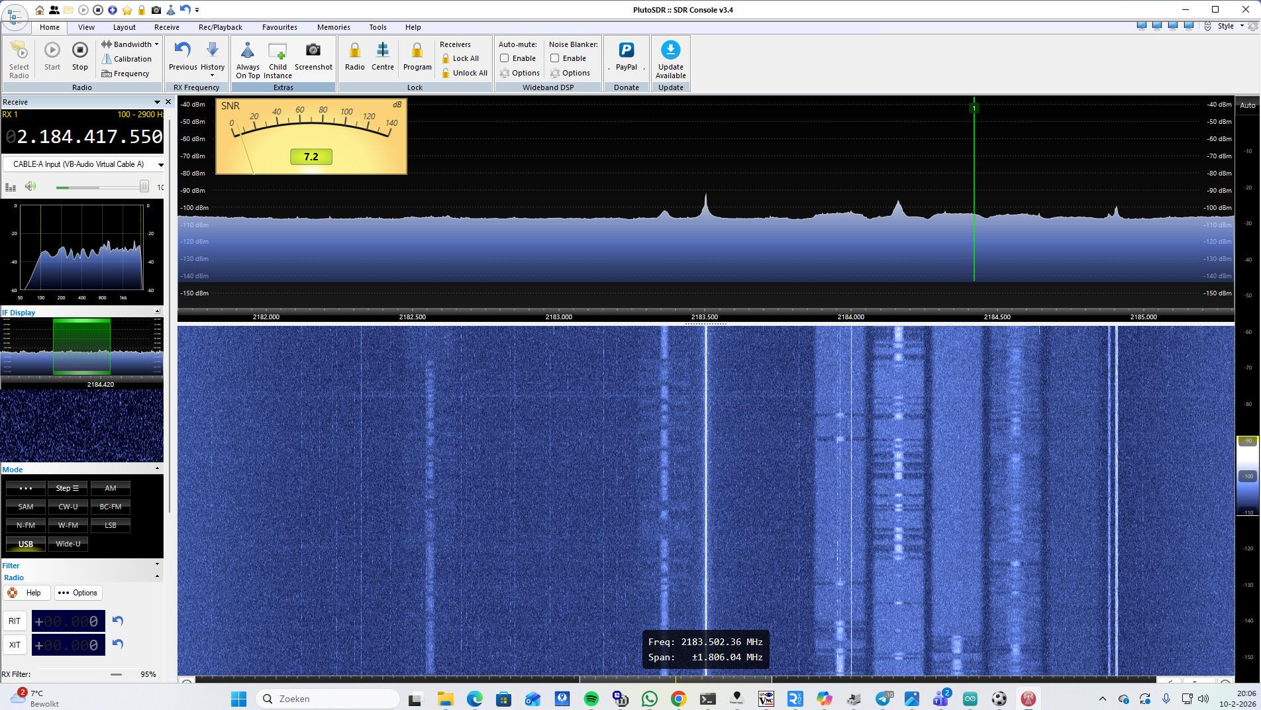Viewport: 1261px width, 710px height.
Task: Click the PayPal donate icon
Action: click(626, 50)
